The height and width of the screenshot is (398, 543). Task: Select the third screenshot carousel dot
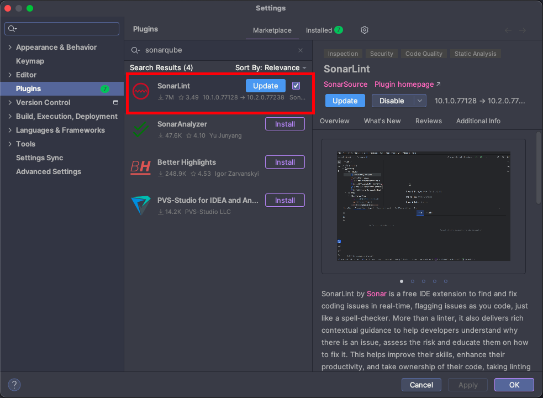424,281
